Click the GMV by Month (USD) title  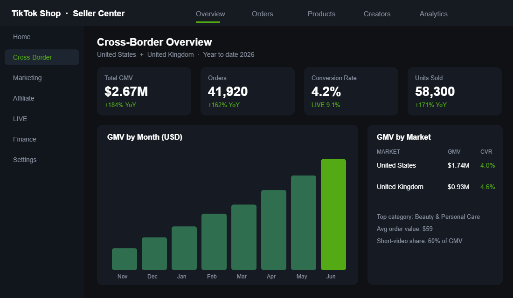point(145,137)
